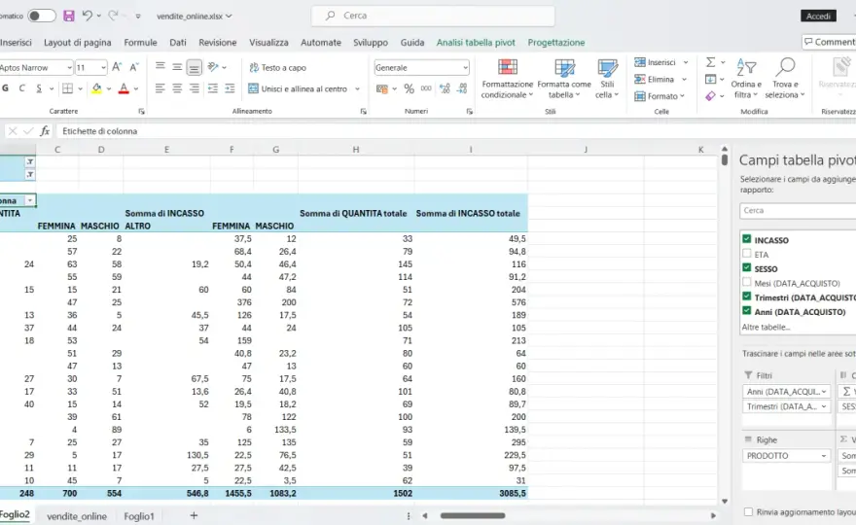Switch to Progettazione ribbon tab

tap(555, 42)
